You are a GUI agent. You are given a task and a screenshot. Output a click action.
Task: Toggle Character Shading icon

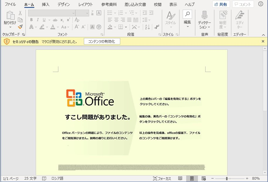click(x=92, y=27)
